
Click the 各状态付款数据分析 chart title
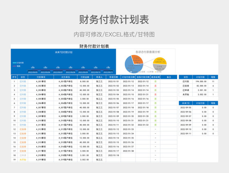(x=148, y=52)
